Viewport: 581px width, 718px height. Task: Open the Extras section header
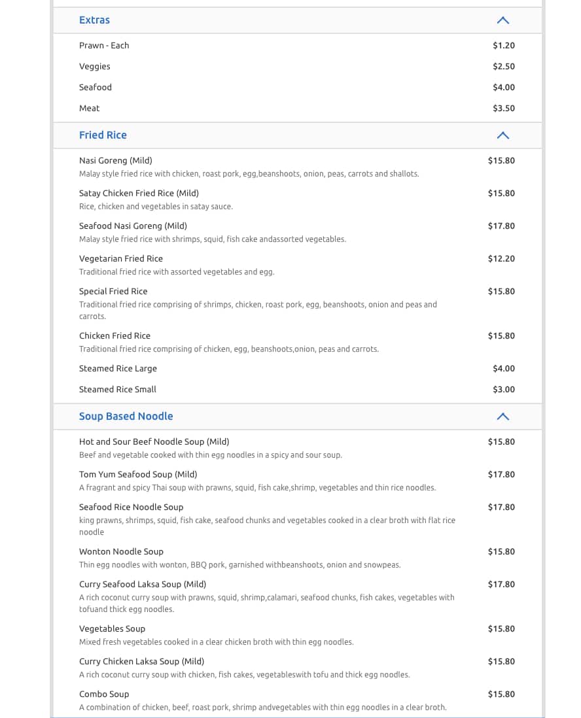point(94,20)
